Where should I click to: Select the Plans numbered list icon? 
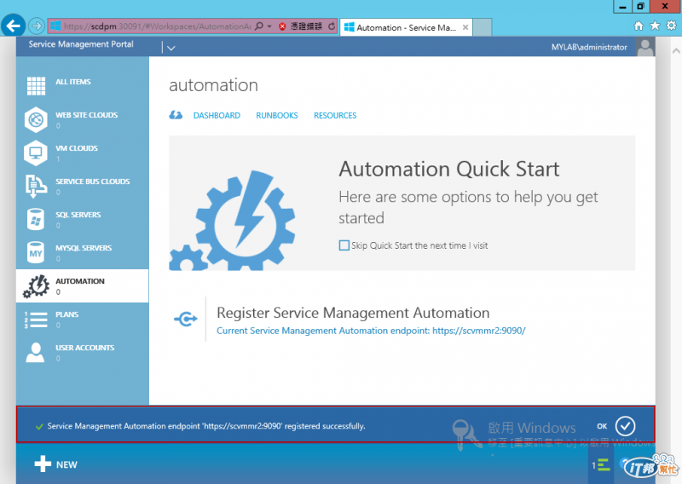click(x=36, y=320)
